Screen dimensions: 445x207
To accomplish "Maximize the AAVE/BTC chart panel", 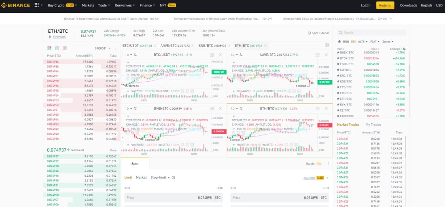I will pyautogui.click(x=318, y=55).
